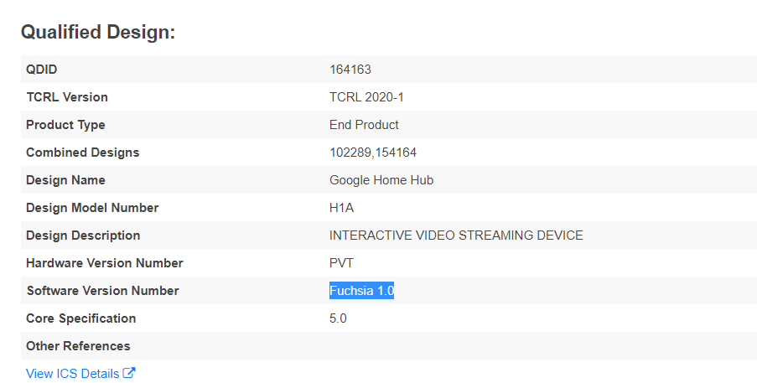The height and width of the screenshot is (383, 757).
Task: Select the TCRL 2020-1 version value
Action: pyautogui.click(x=366, y=97)
